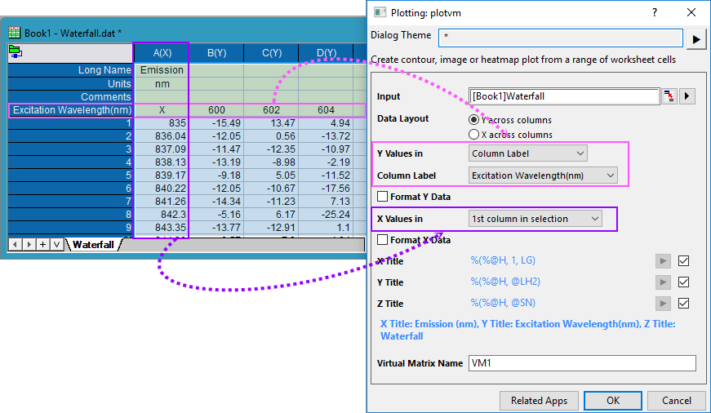Click the Excitation Wavelength(nm) row label
Image resolution: width=711 pixels, height=413 pixels.
72,109
